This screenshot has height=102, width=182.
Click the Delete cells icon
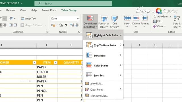[136, 18]
